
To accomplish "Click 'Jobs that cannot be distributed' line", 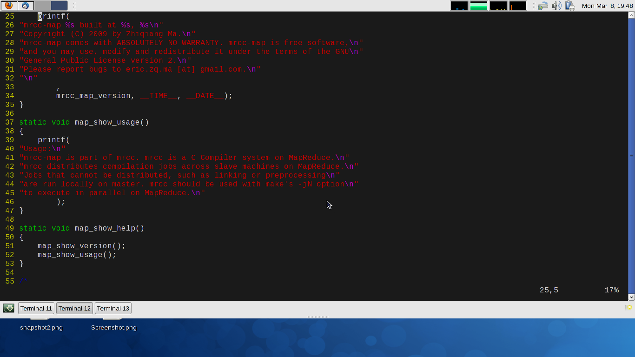I will pyautogui.click(x=179, y=175).
